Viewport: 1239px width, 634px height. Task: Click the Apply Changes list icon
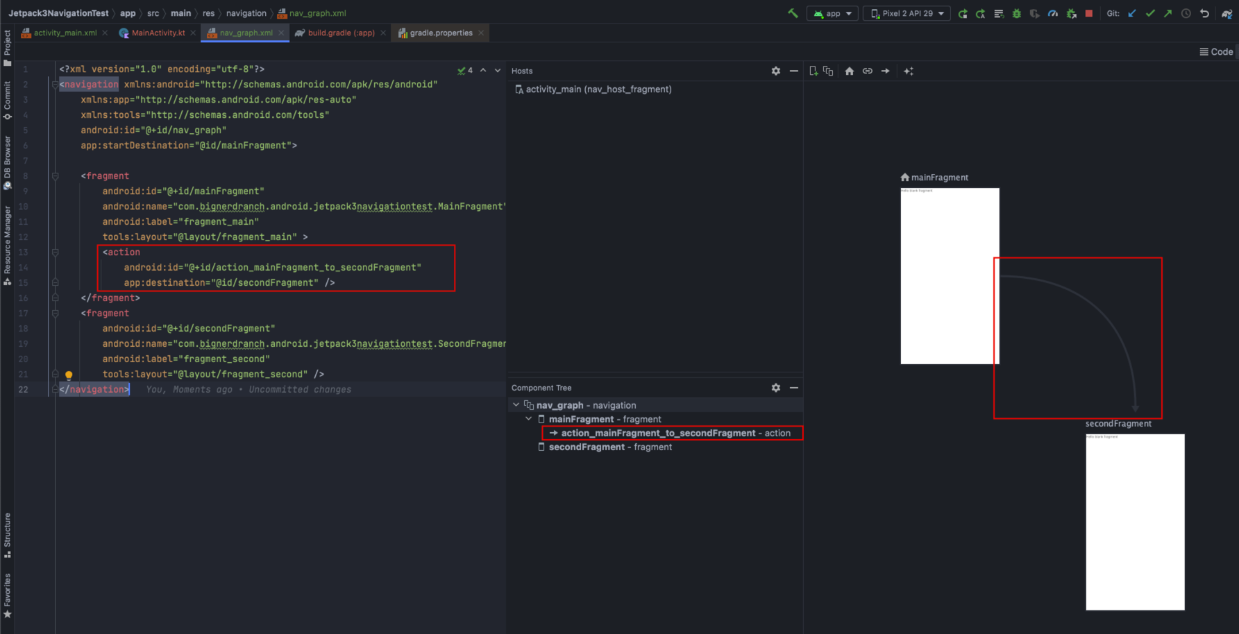pos(999,13)
